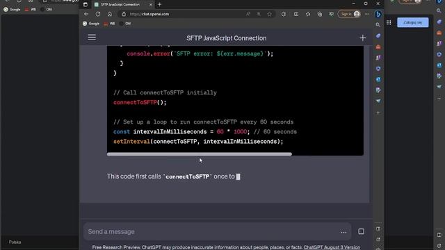Open Google bookmark in background window
The height and width of the screenshot is (250, 445).
click(12, 9)
